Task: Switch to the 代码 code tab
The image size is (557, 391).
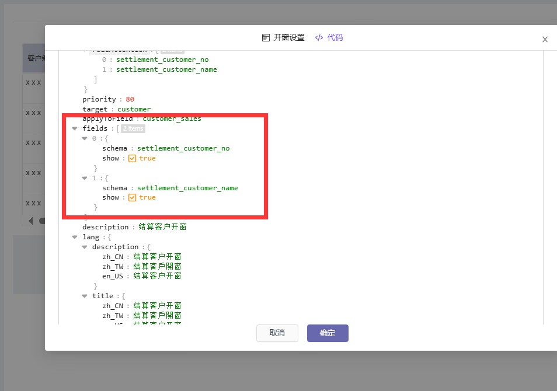Action: (x=329, y=38)
